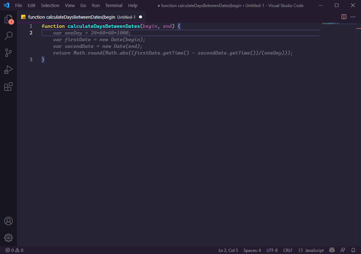Open the Extensions view icon
The height and width of the screenshot is (254, 361).
8,87
